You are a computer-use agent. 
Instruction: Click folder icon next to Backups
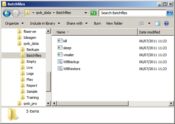click(22, 49)
